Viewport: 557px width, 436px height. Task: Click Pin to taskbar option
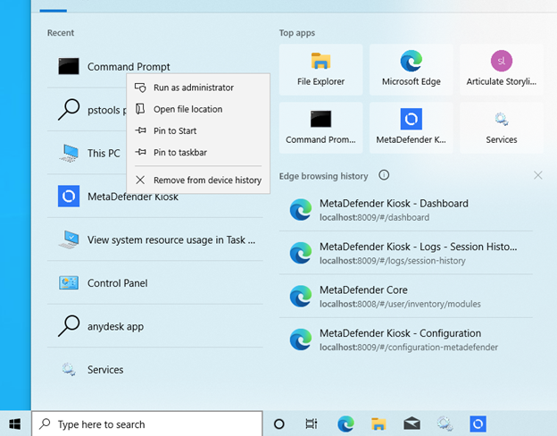click(x=198, y=153)
